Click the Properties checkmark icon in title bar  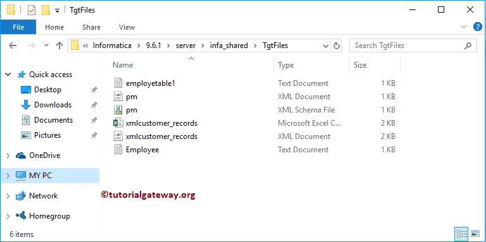coord(32,10)
